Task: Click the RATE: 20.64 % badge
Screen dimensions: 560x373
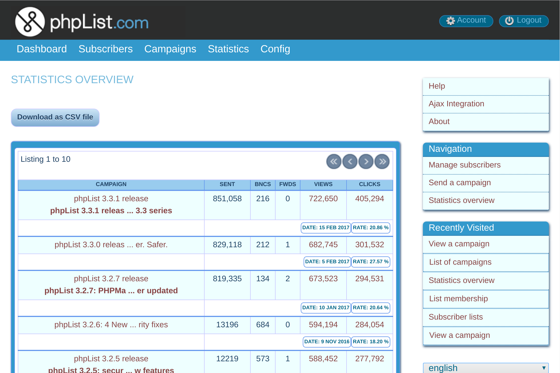Action: 371,308
